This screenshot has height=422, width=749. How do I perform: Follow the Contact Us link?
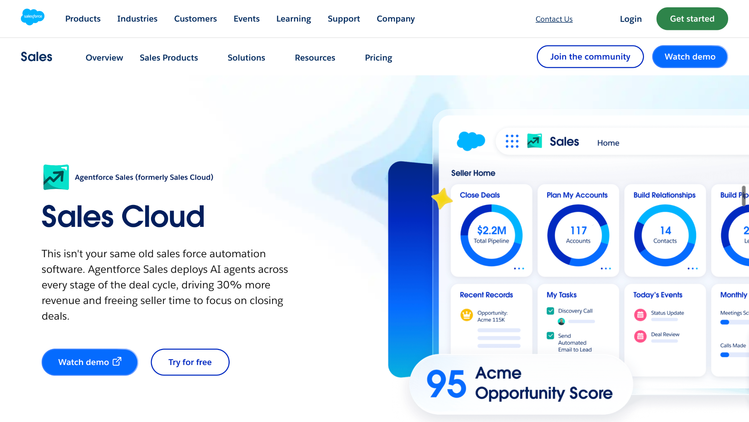(554, 19)
